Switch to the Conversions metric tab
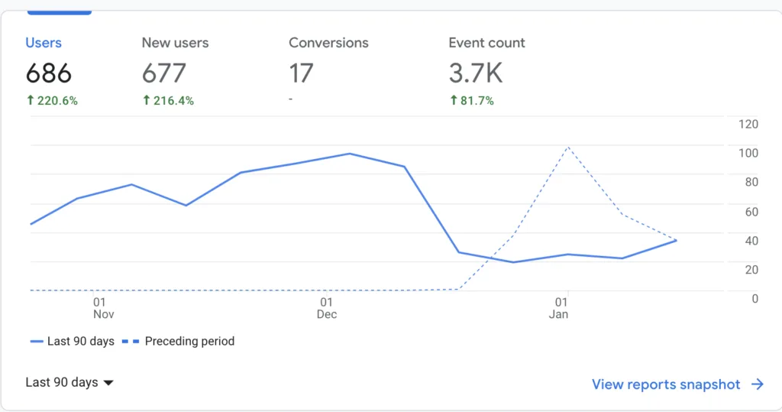782x412 pixels. pyautogui.click(x=328, y=70)
